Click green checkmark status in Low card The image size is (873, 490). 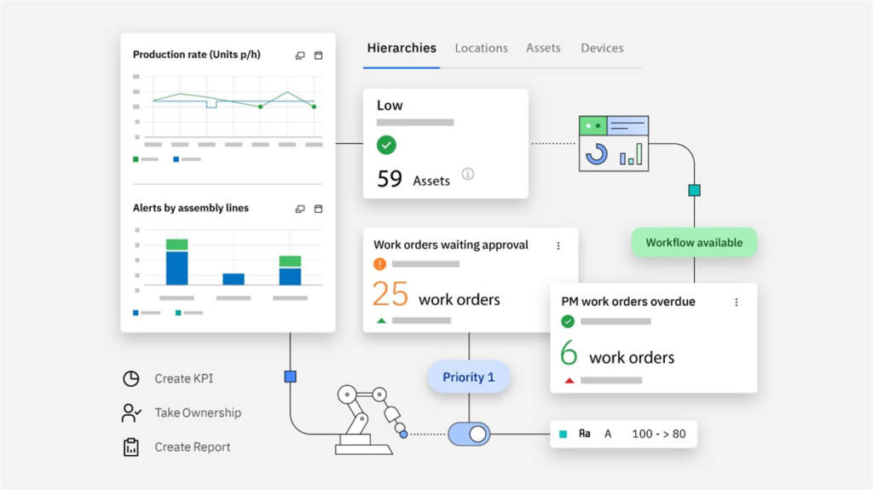tap(386, 146)
